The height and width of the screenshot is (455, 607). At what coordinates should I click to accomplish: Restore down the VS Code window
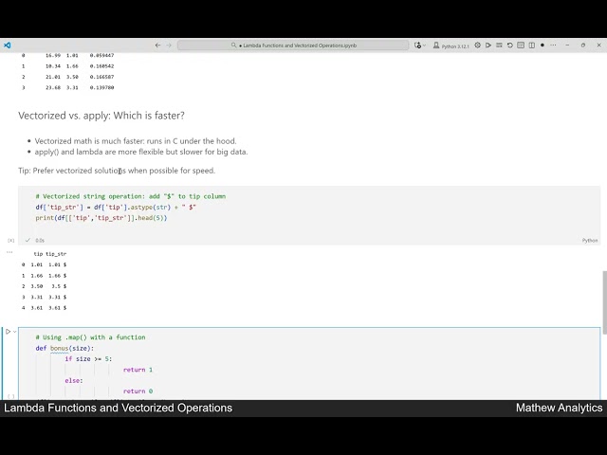[583, 45]
